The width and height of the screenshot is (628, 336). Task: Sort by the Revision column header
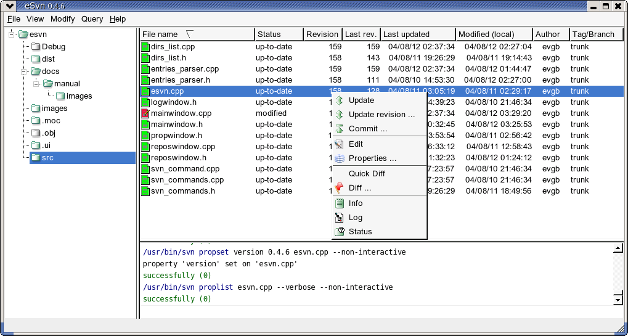(x=322, y=35)
